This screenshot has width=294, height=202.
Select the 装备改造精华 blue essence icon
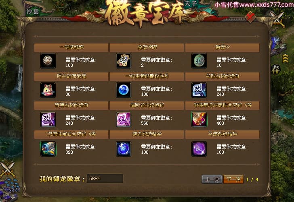point(124,149)
